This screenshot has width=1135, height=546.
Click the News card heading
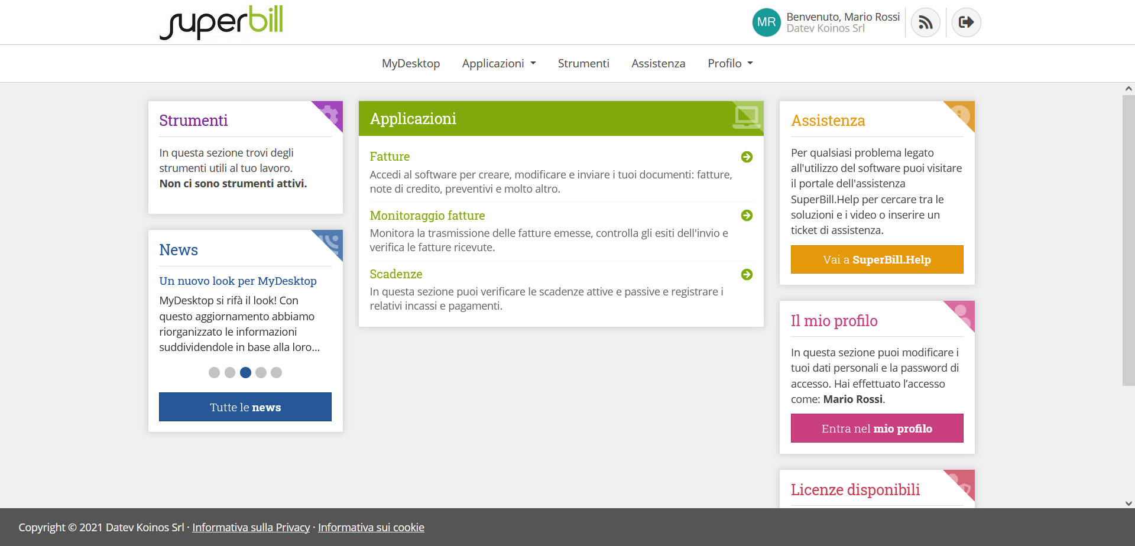[179, 250]
